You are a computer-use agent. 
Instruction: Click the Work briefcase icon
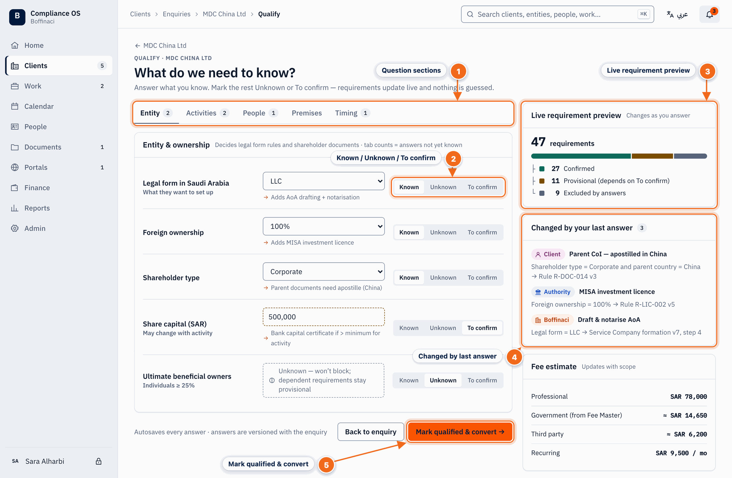click(x=15, y=86)
